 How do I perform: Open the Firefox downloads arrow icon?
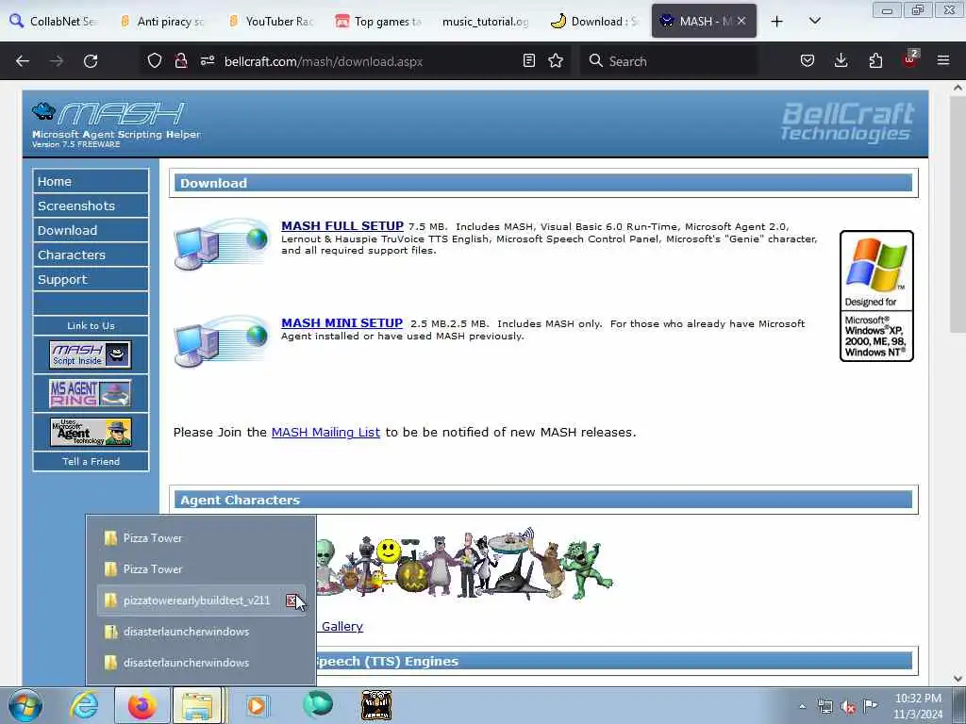coord(841,60)
